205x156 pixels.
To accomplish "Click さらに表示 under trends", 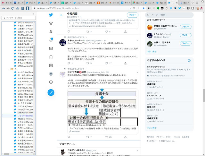I will [152, 128].
